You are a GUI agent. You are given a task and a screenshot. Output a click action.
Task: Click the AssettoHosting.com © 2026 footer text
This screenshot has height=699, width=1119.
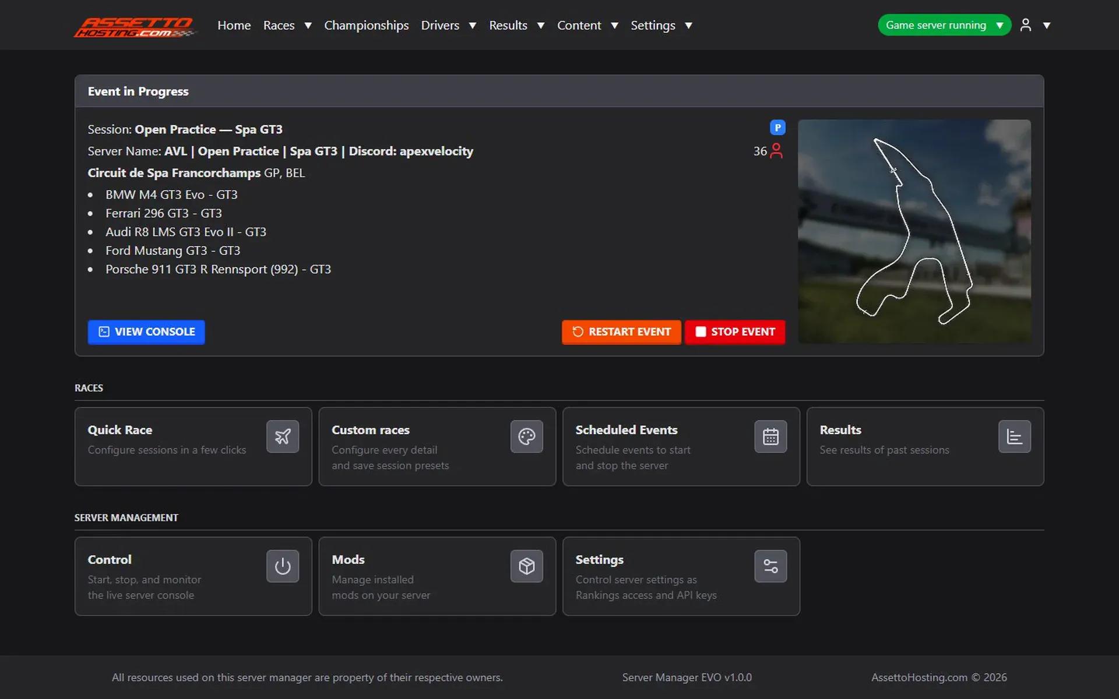pos(939,677)
